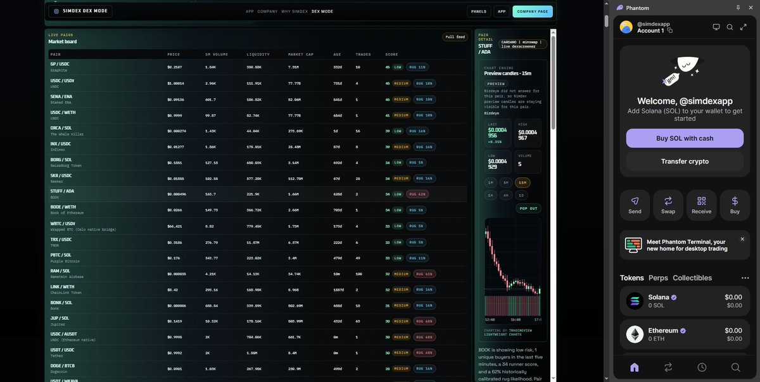Viewport: 760px width, 382px height.
Task: Select the 1M candle timeframe
Action: (490, 182)
